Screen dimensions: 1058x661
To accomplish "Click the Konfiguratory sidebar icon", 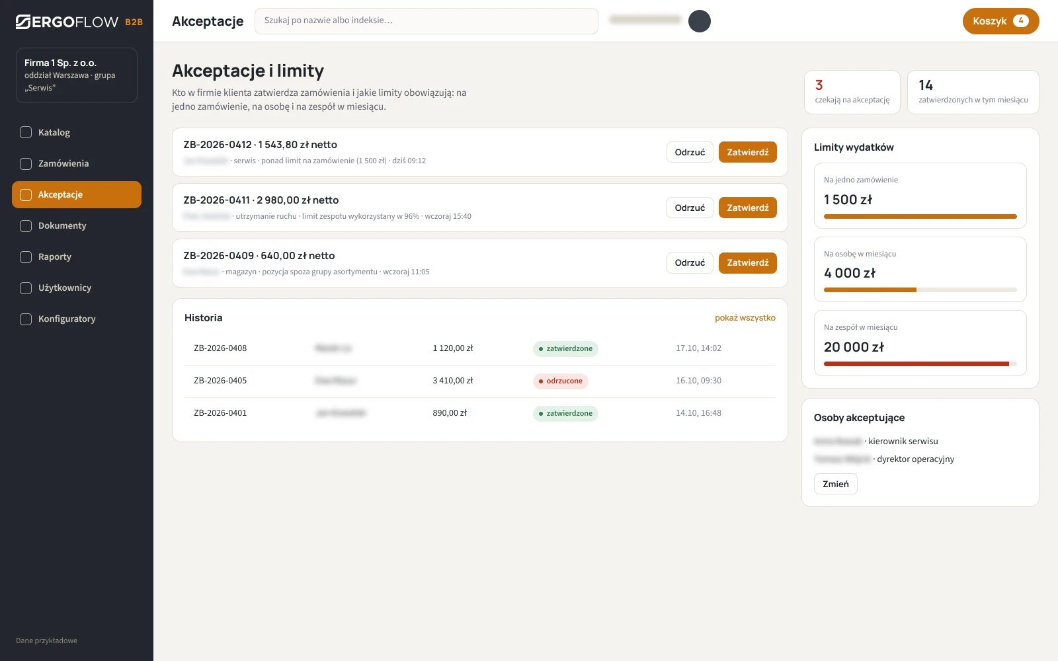I will (x=26, y=319).
